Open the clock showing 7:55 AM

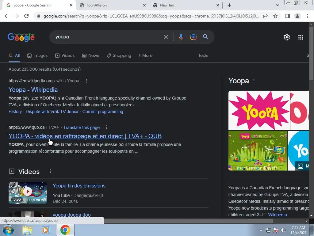coord(298,230)
